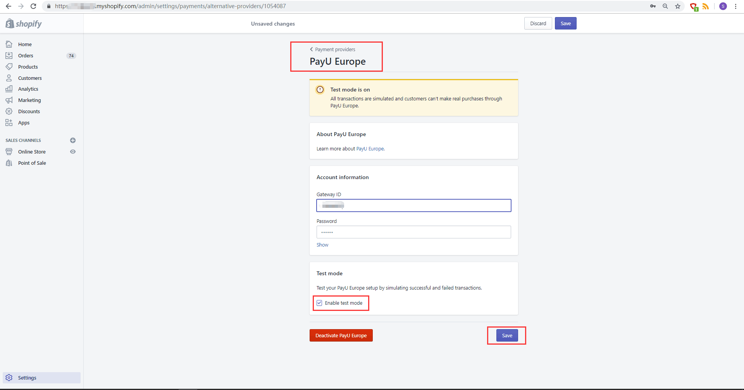Viewport: 744px width, 390px height.
Task: Add a sales channel with plus icon
Action: click(73, 140)
